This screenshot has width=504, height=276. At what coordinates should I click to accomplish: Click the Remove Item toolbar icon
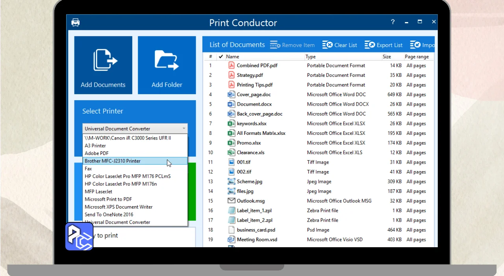(x=275, y=45)
